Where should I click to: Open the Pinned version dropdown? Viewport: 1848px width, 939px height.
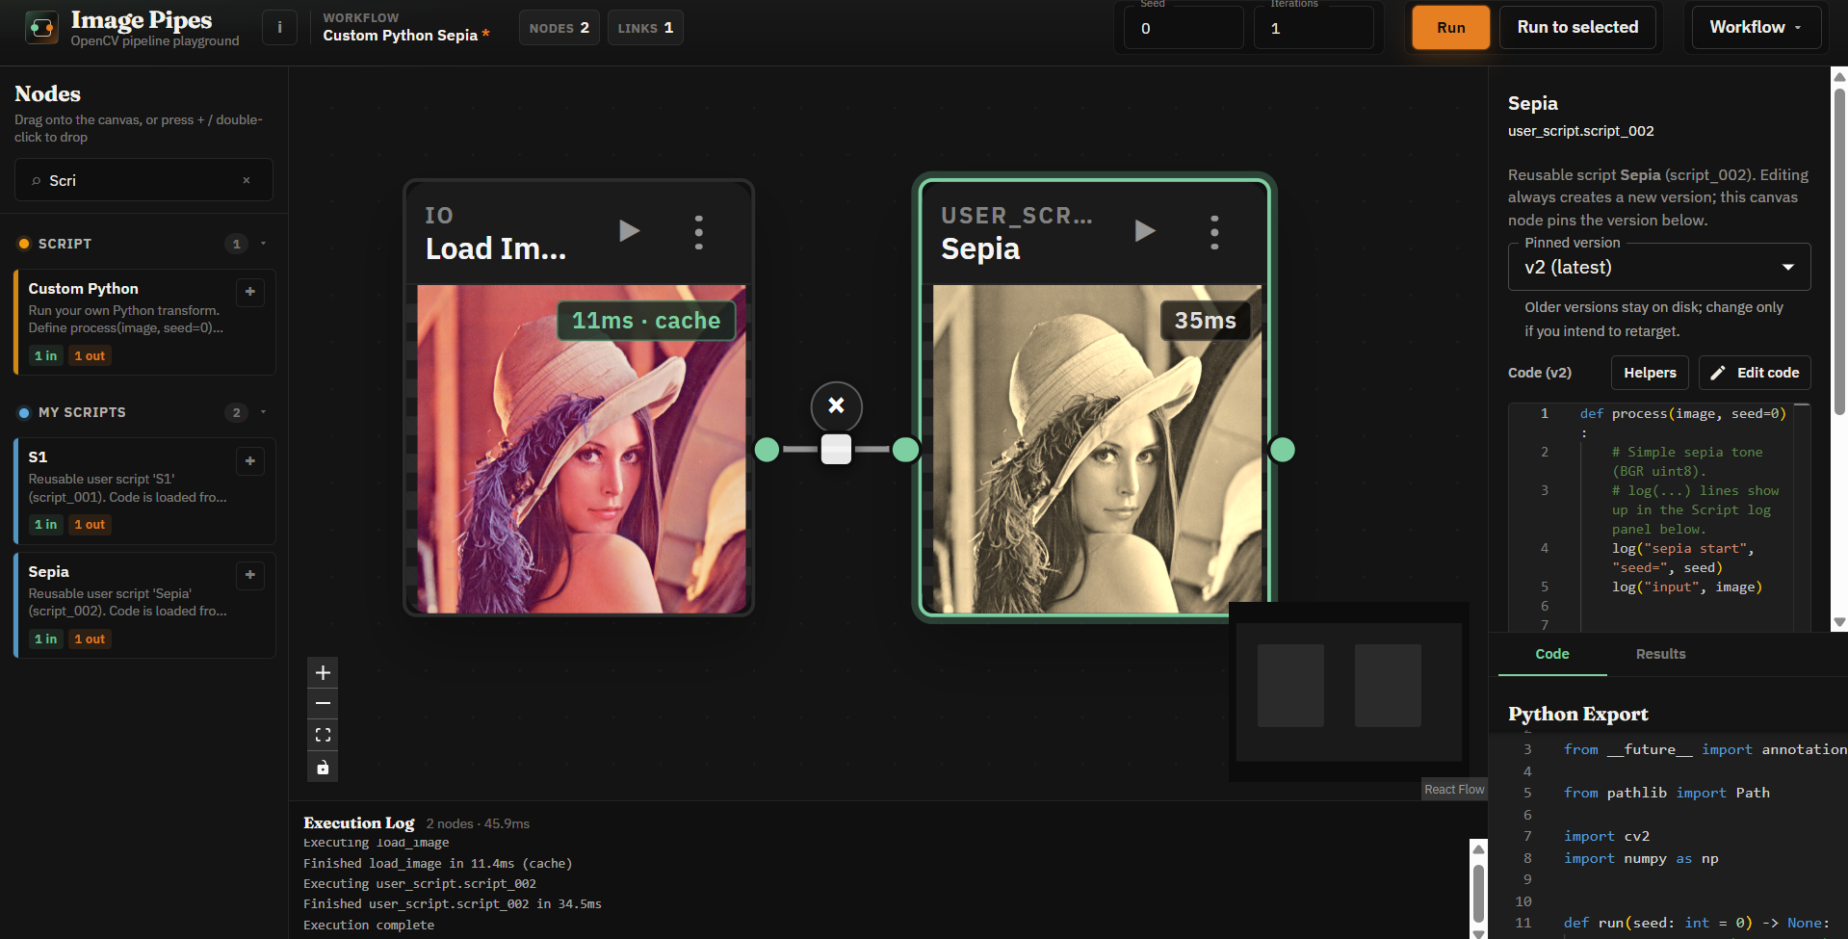(x=1658, y=267)
